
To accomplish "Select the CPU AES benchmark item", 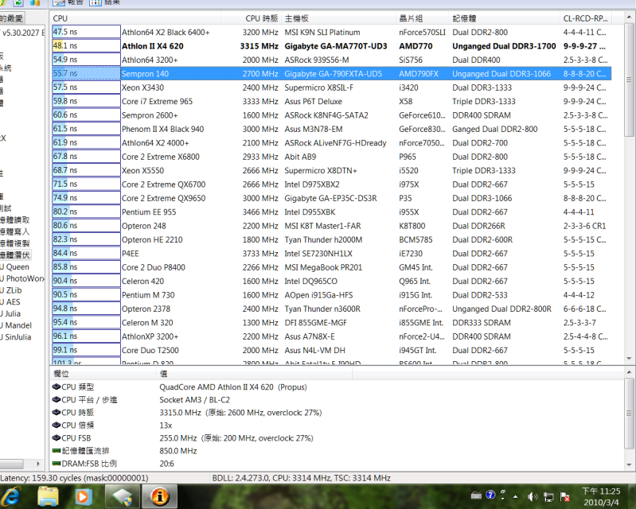I will [13, 301].
